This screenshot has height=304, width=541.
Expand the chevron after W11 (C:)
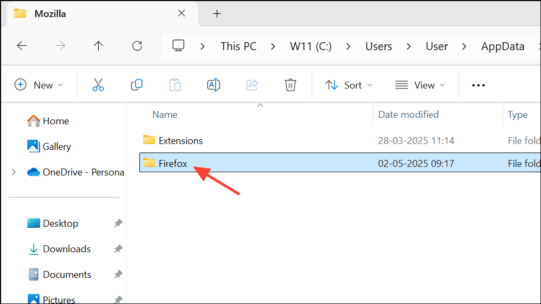[x=348, y=46]
